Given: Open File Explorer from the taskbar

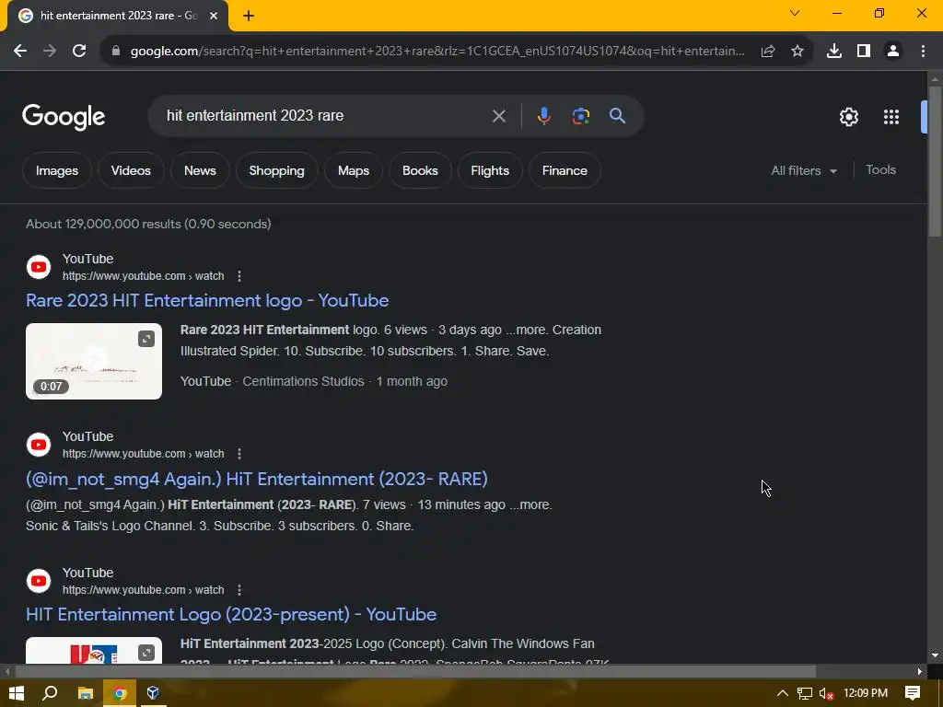Looking at the screenshot, I should 86,693.
